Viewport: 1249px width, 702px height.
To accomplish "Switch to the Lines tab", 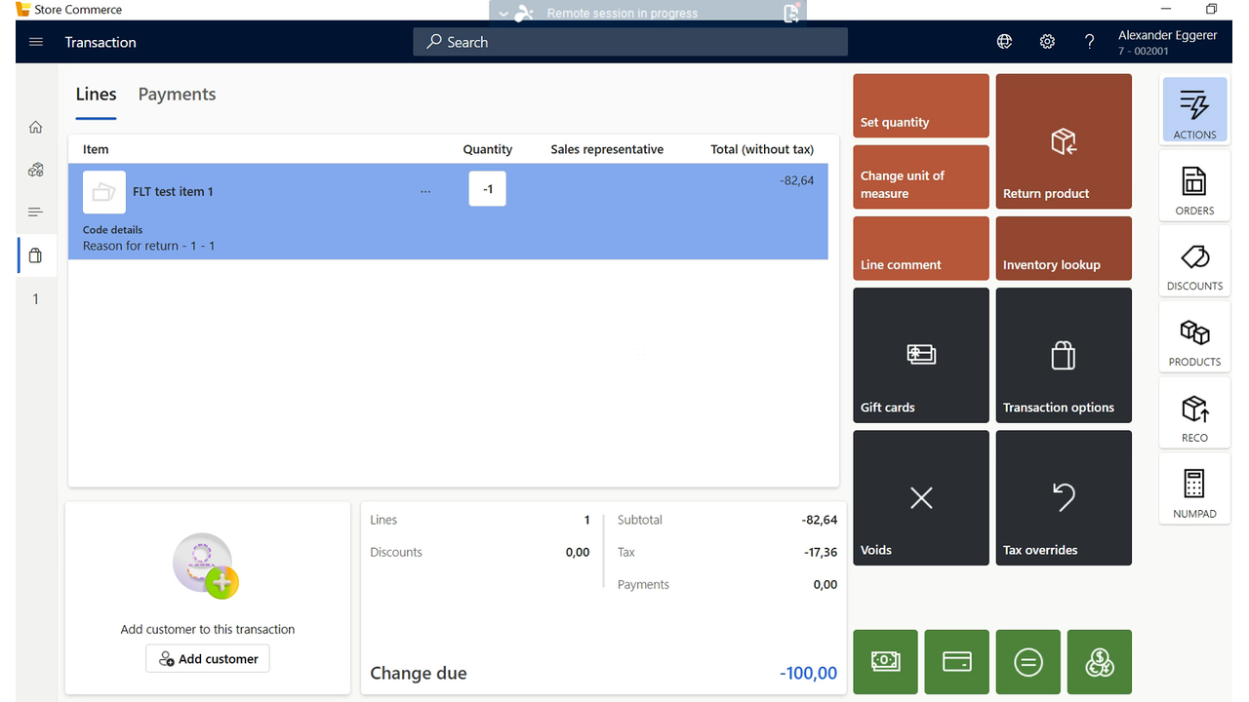I will click(x=96, y=95).
